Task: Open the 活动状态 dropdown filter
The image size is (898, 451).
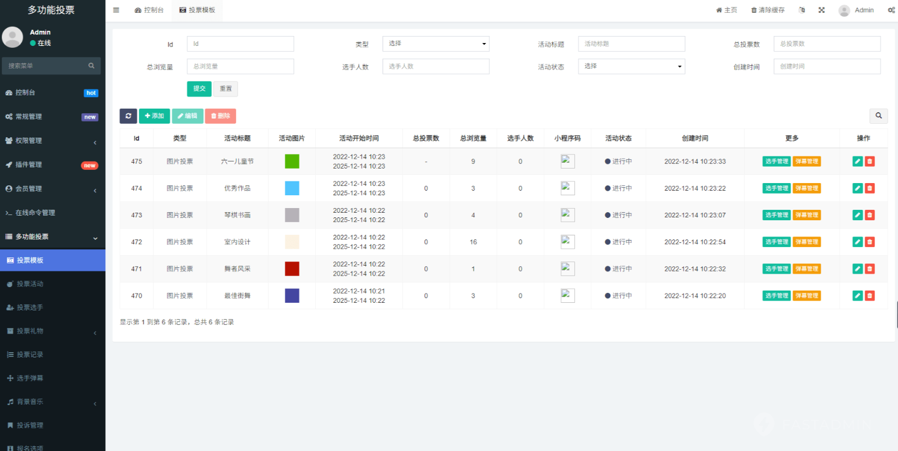Action: coord(631,66)
